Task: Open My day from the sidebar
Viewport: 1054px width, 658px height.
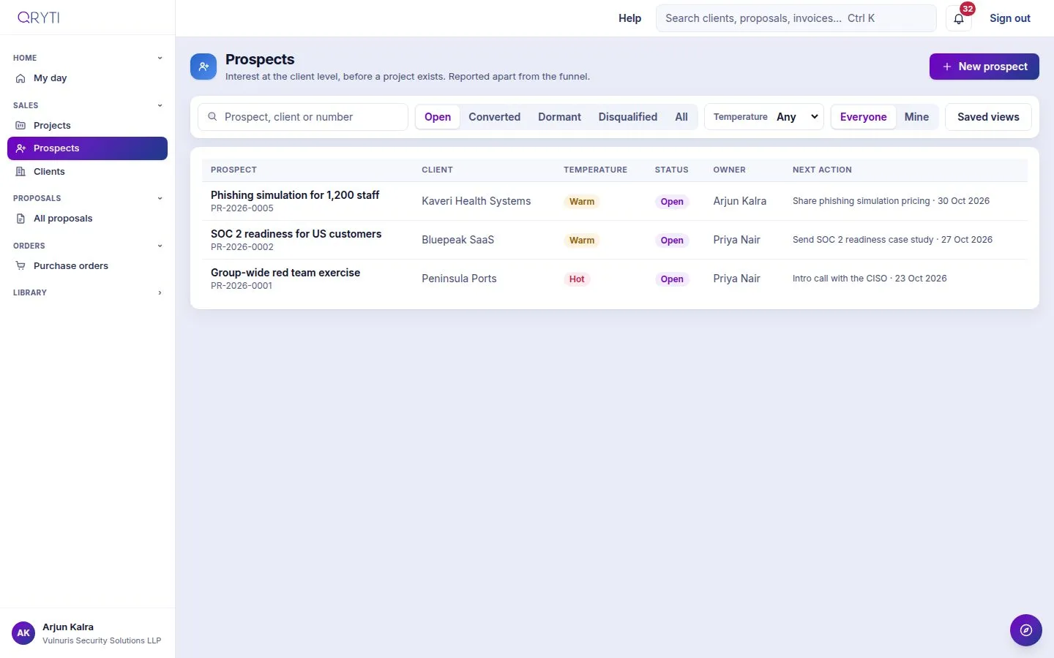Action: pyautogui.click(x=87, y=78)
